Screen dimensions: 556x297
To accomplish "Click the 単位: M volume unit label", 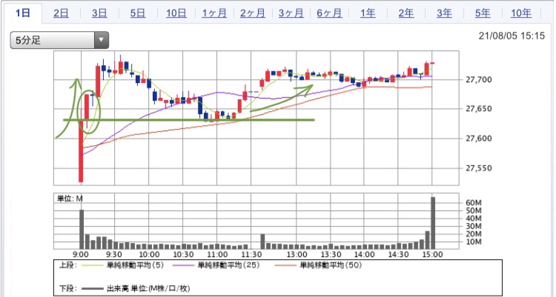I will [x=70, y=198].
